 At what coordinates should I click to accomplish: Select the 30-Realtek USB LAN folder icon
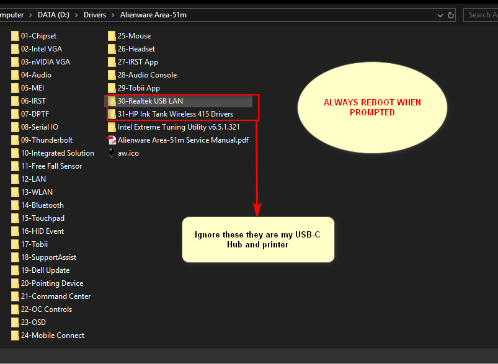pos(112,101)
